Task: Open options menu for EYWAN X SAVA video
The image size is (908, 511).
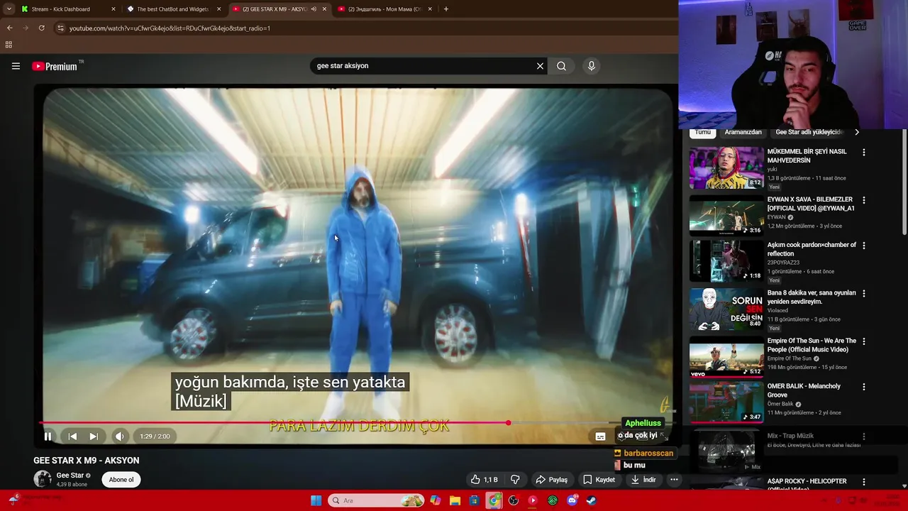Action: 863,200
